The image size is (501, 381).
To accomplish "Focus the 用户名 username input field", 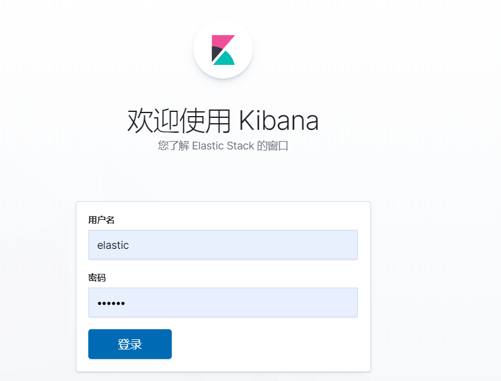I will (239, 245).
